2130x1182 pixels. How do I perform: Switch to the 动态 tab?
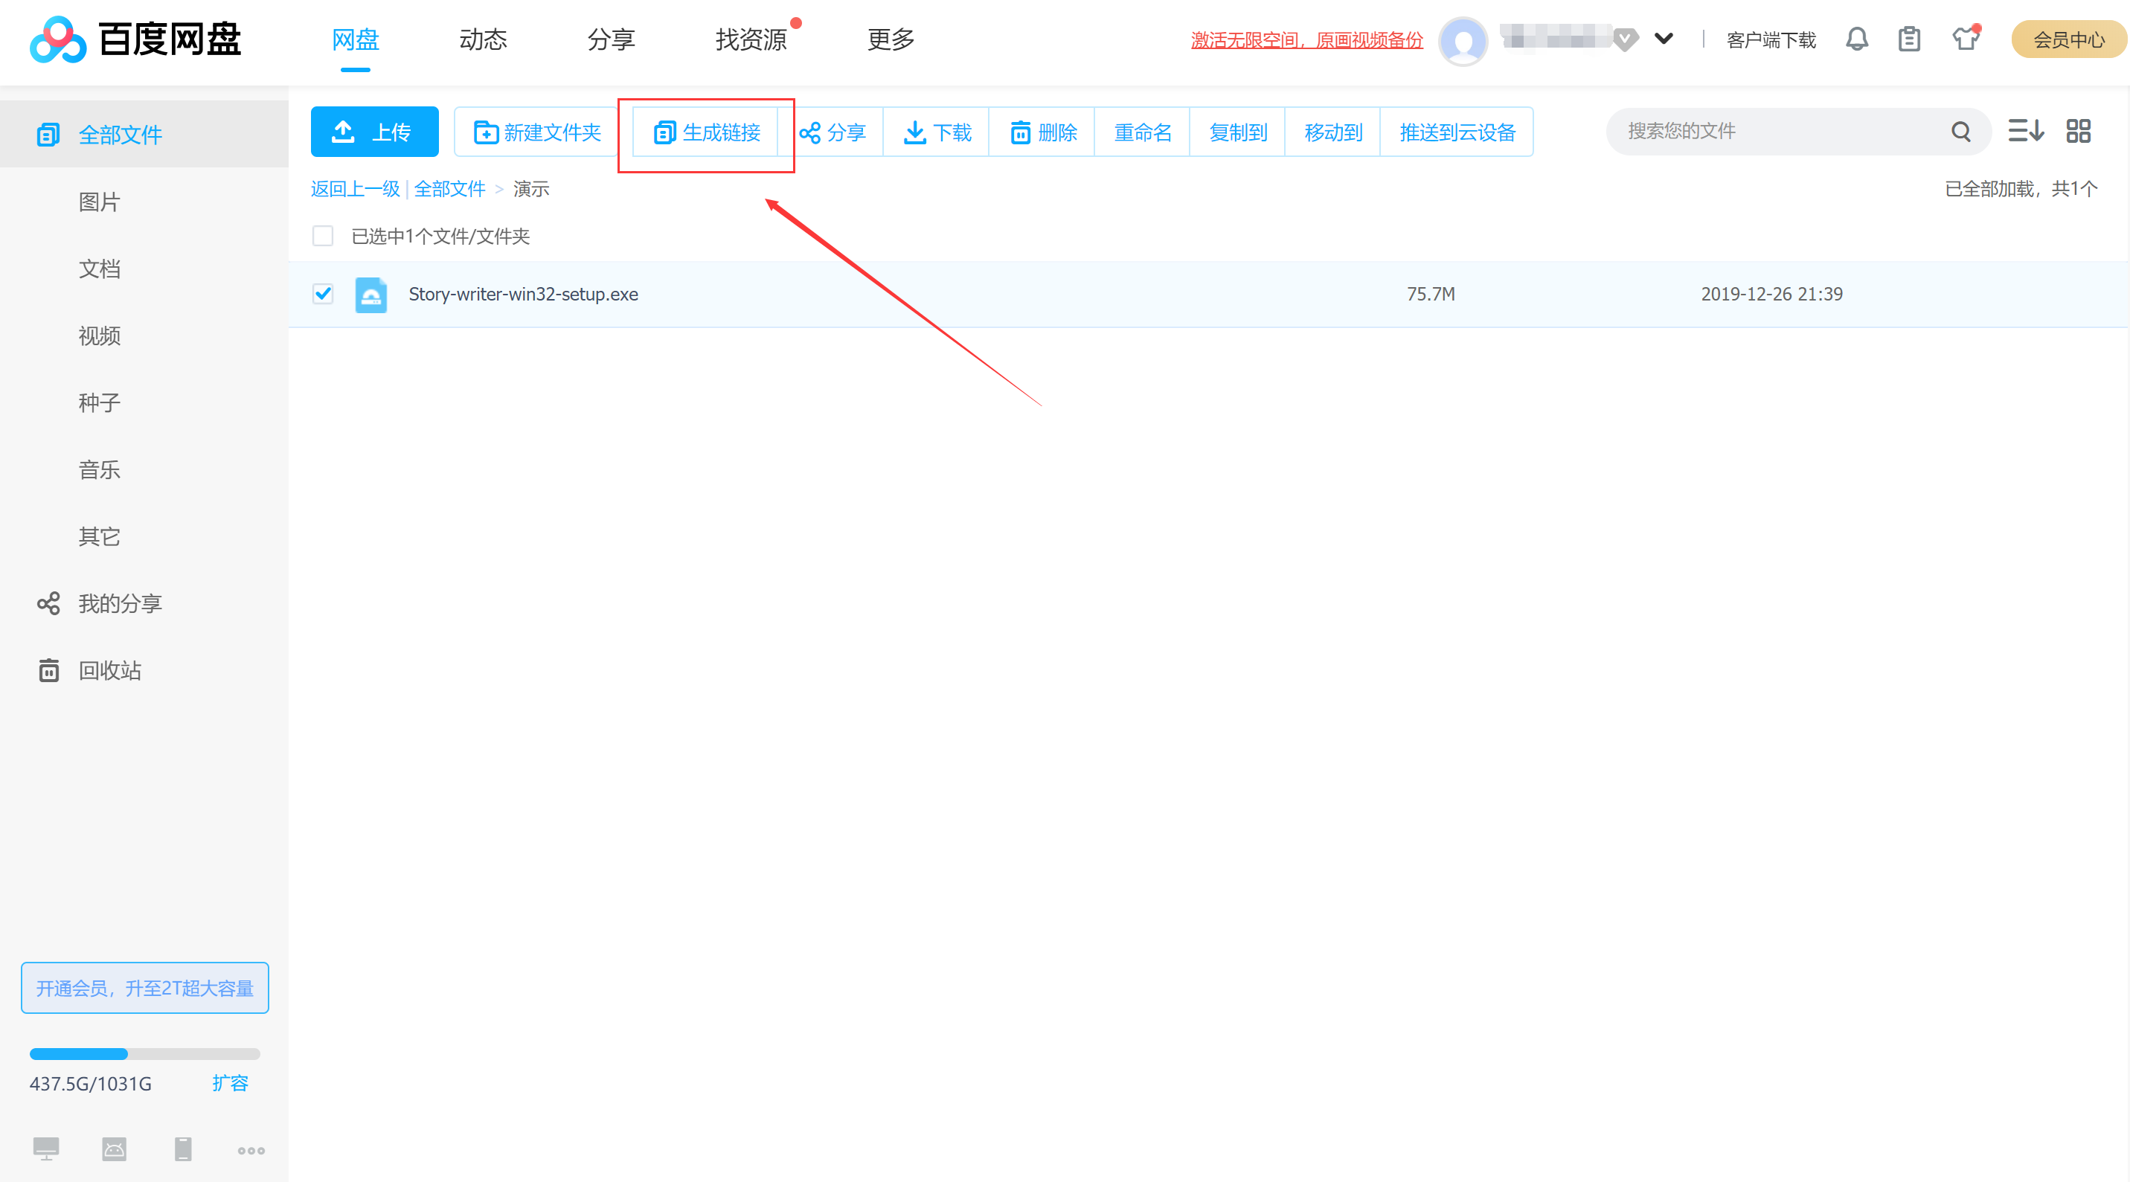[483, 39]
